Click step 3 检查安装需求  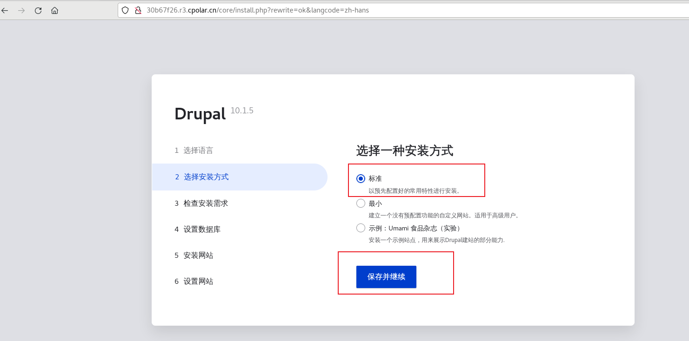(x=201, y=203)
